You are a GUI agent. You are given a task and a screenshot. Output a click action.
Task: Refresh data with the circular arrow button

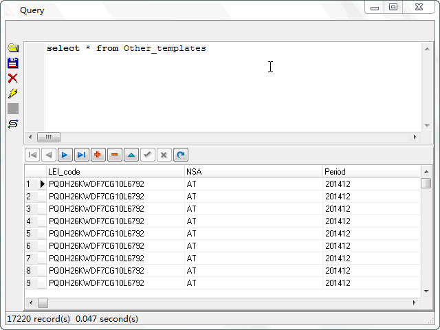[x=180, y=155]
